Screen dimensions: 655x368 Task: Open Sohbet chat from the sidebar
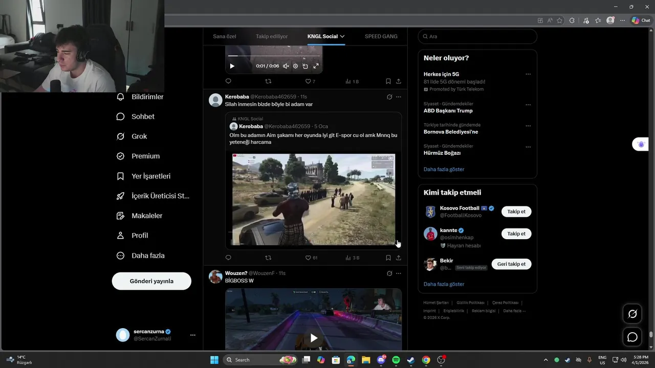click(x=136, y=117)
